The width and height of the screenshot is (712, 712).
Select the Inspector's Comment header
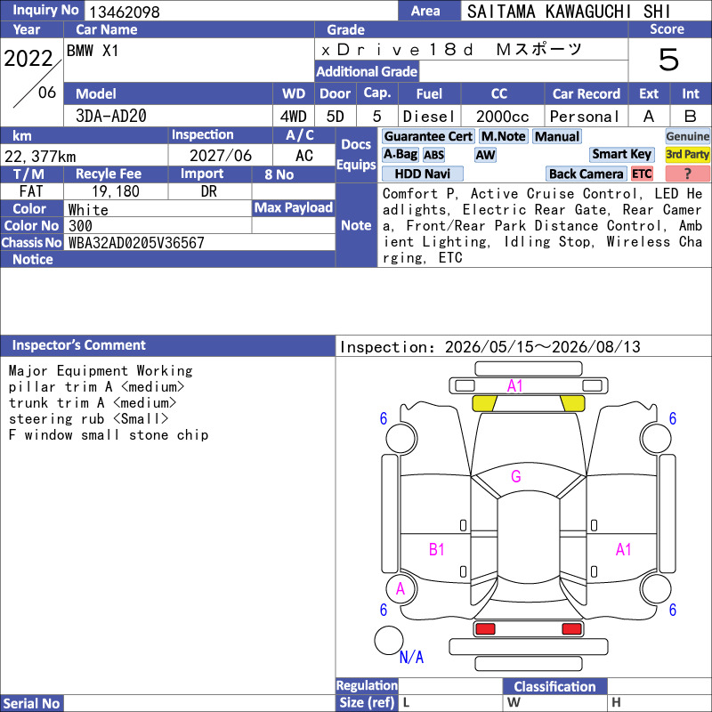click(167, 345)
